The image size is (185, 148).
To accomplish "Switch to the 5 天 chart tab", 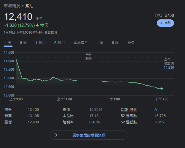I will point(23,43).
